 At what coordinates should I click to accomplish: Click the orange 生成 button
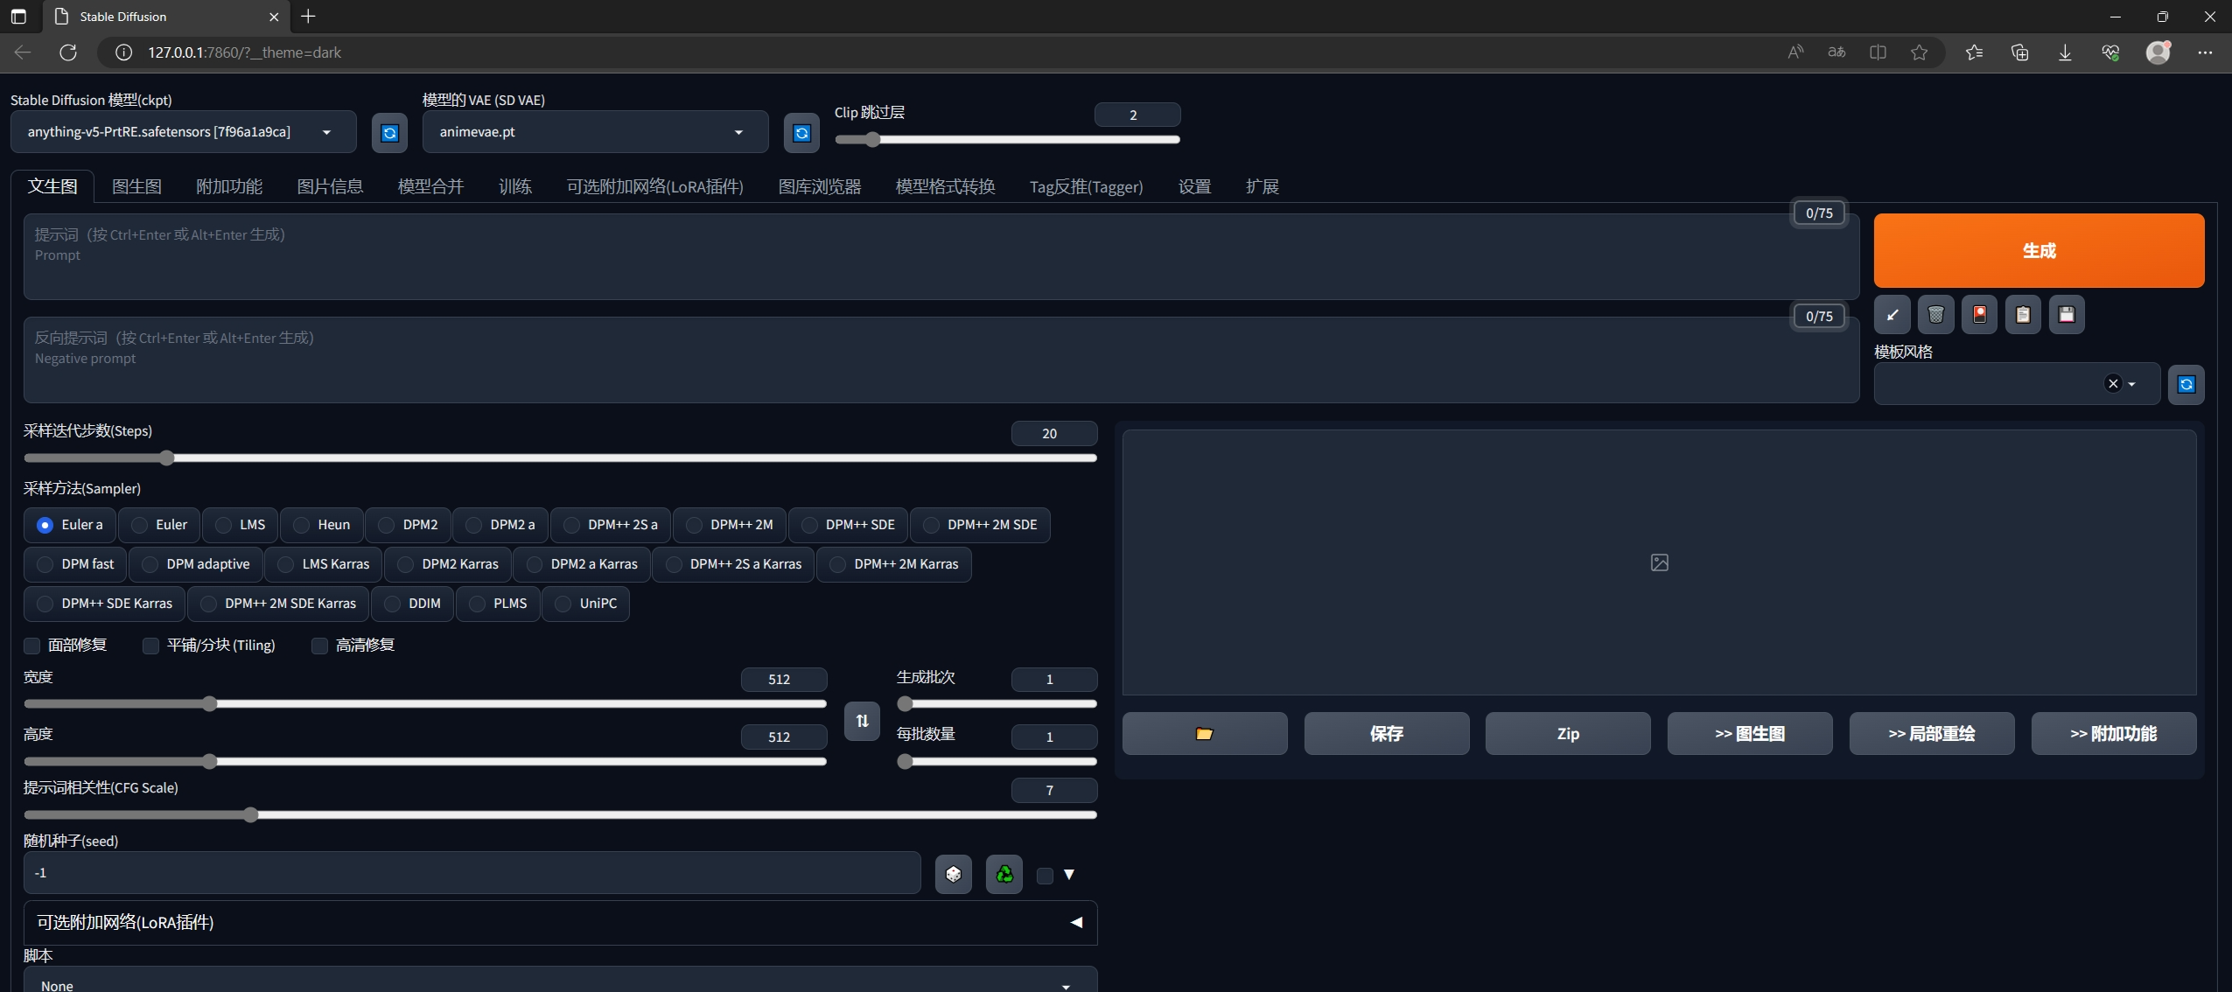[2039, 251]
